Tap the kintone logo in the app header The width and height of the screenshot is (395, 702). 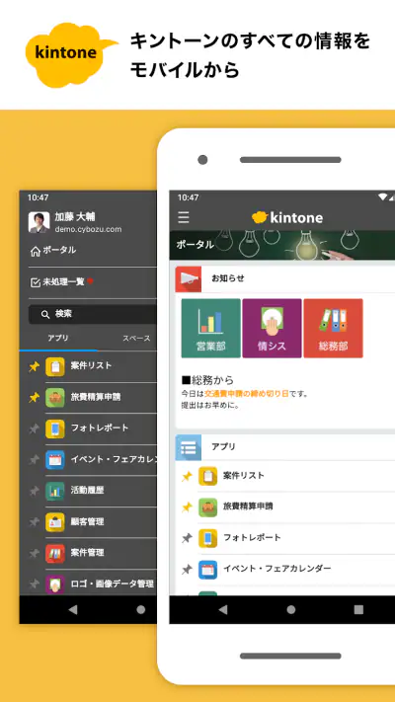(287, 217)
